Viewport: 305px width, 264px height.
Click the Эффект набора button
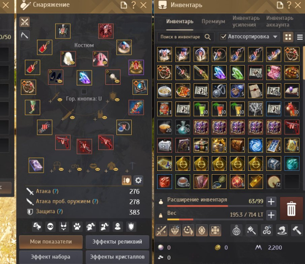(51, 257)
